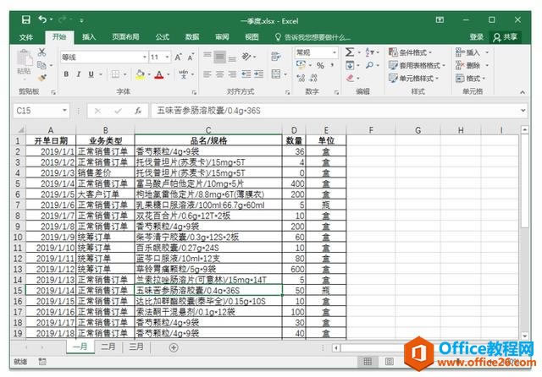Image resolution: width=542 pixels, height=377 pixels.
Task: Click the Save icon in title bar
Action: point(26,20)
